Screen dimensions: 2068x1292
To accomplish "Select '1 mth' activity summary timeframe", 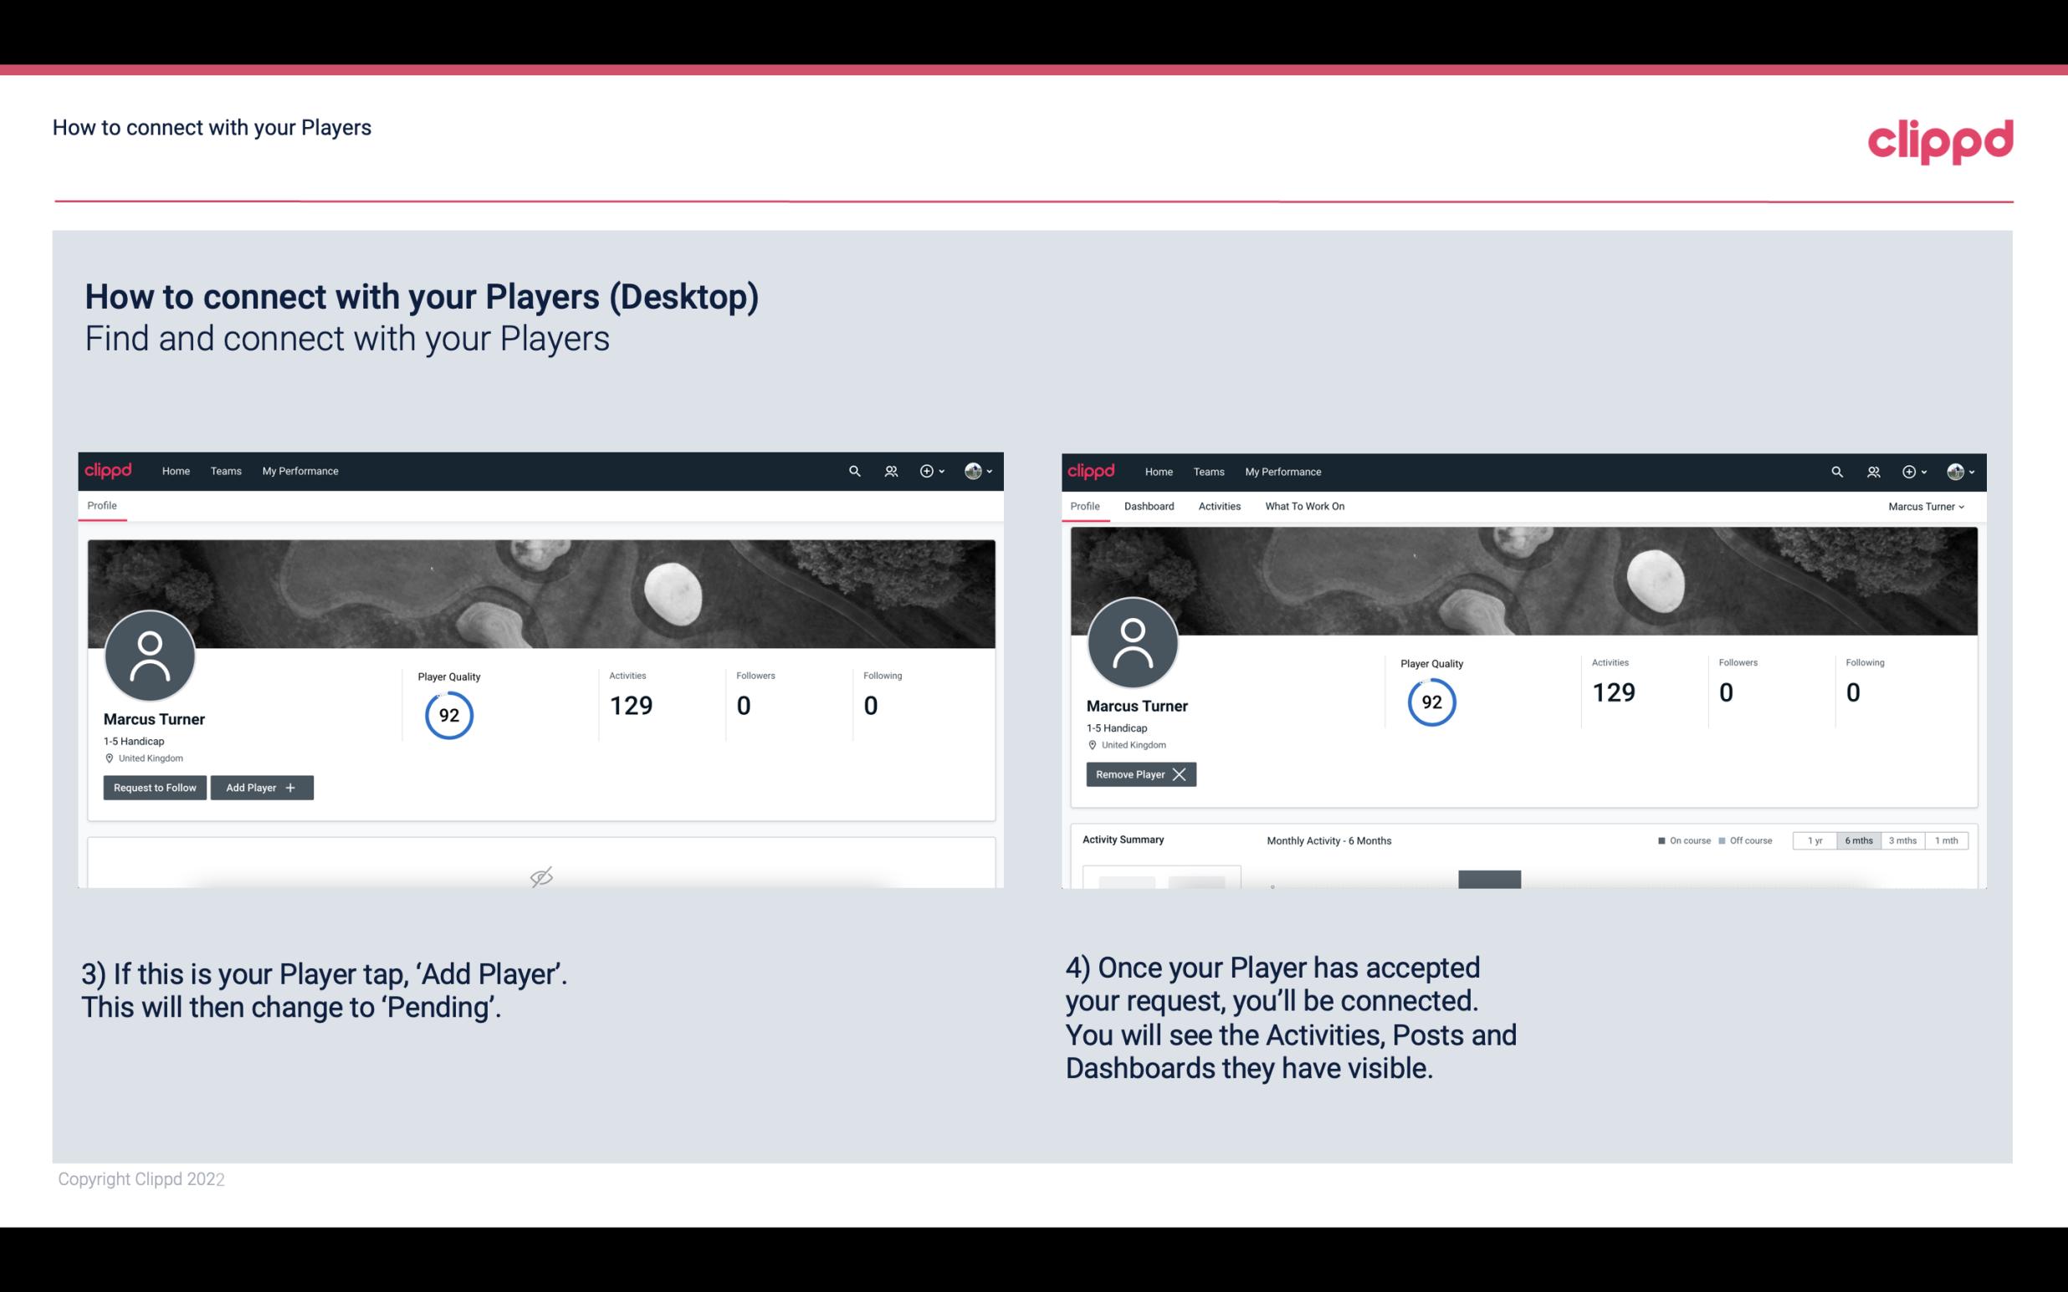I will pyautogui.click(x=1944, y=840).
